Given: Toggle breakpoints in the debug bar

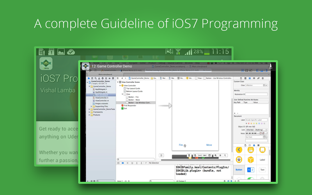Looking at the screenshot, I should coord(123,163).
